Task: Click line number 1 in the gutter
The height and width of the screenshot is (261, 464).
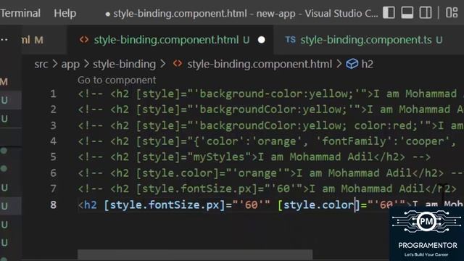Action: point(53,94)
